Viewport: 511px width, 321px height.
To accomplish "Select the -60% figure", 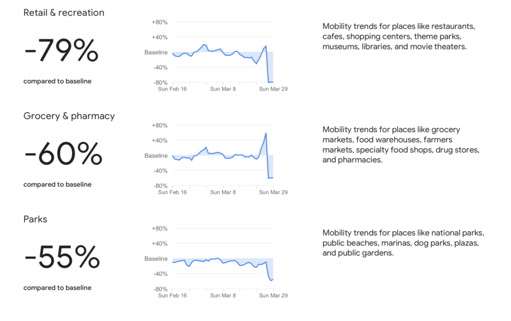I will (63, 154).
